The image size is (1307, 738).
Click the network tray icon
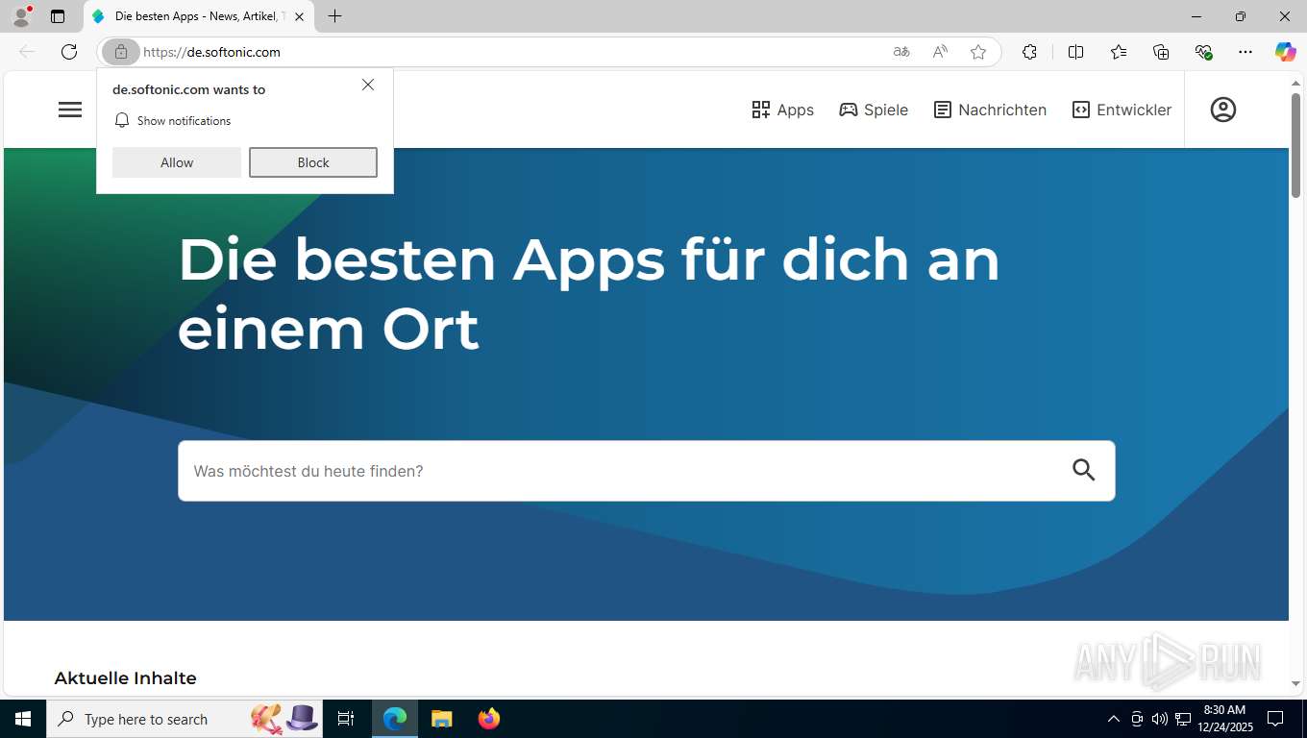(1183, 719)
